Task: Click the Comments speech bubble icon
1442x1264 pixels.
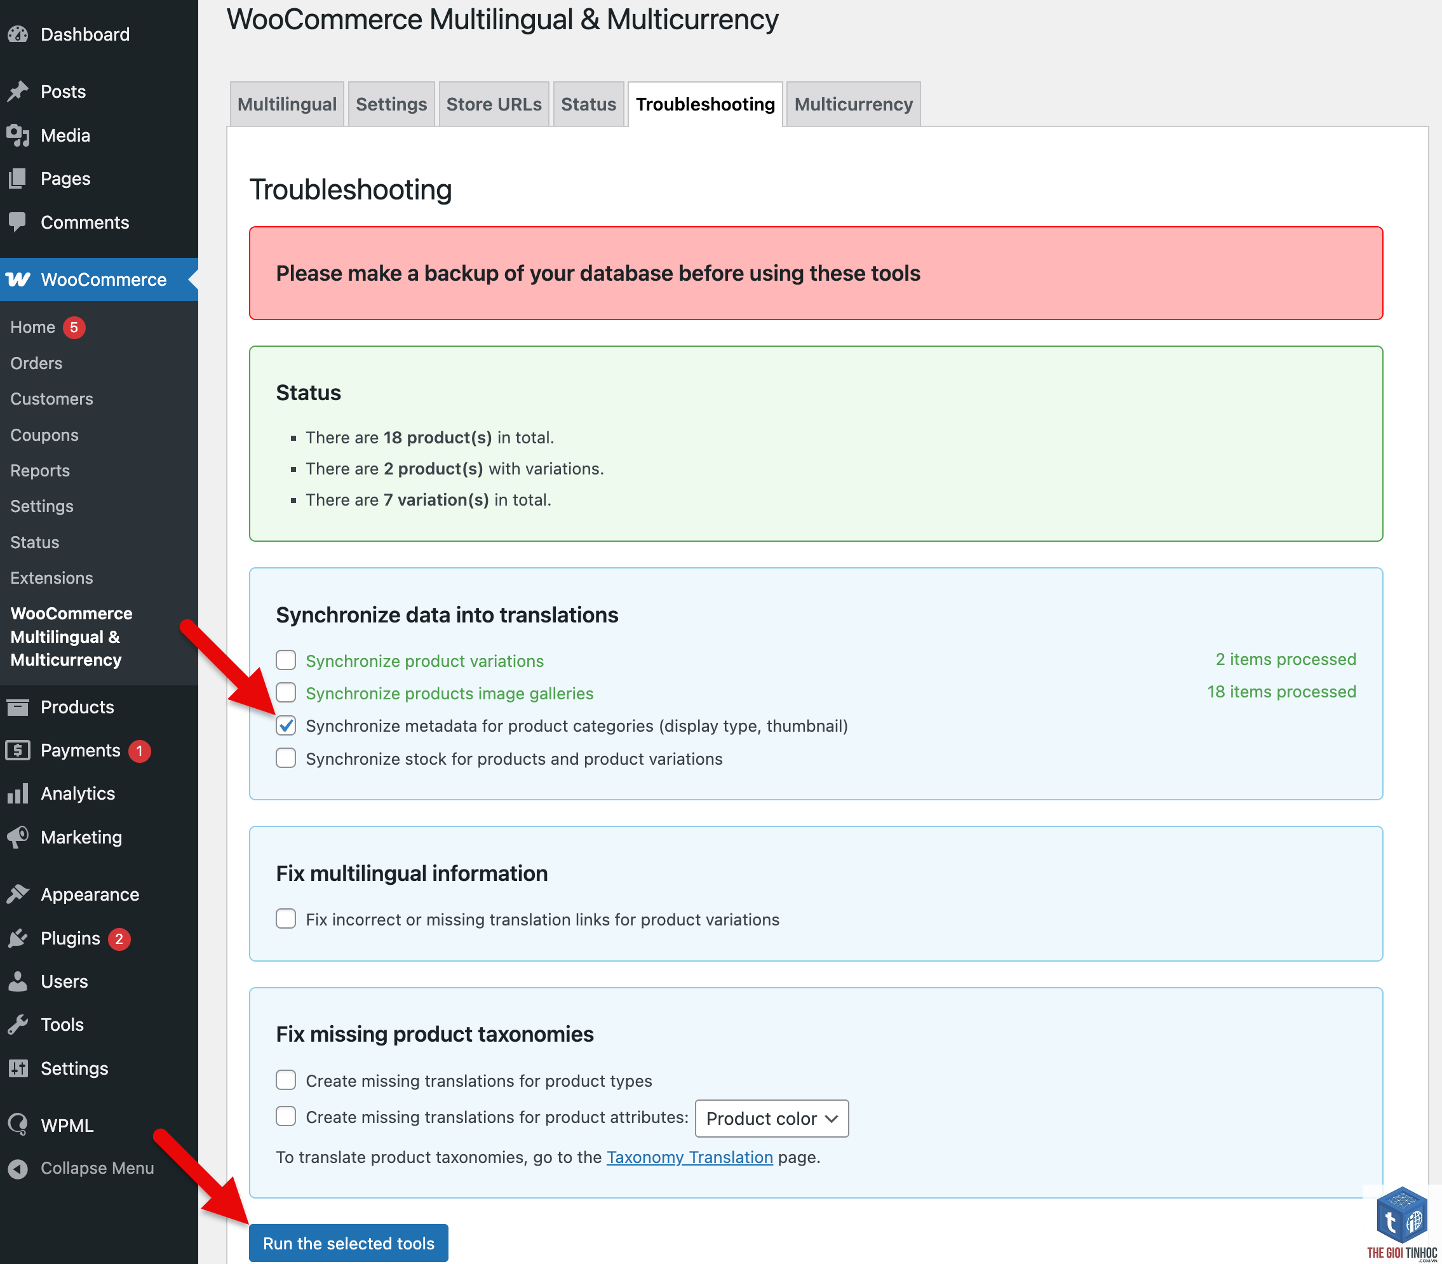Action: 18,222
